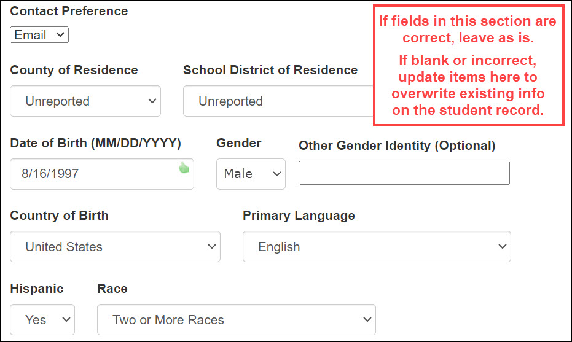
Task: Click into the Date of Birth field
Action: pos(92,174)
